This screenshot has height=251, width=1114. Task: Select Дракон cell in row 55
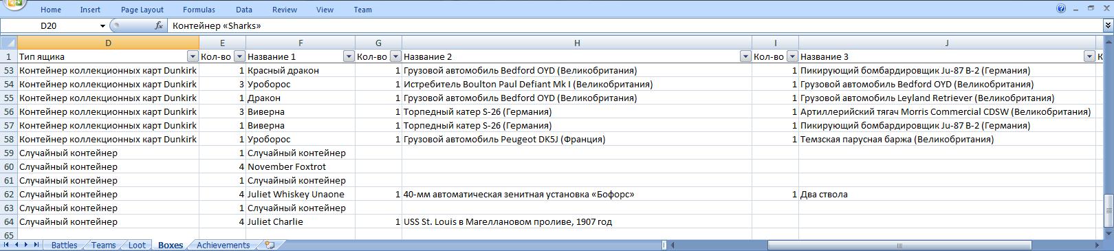[301, 98]
